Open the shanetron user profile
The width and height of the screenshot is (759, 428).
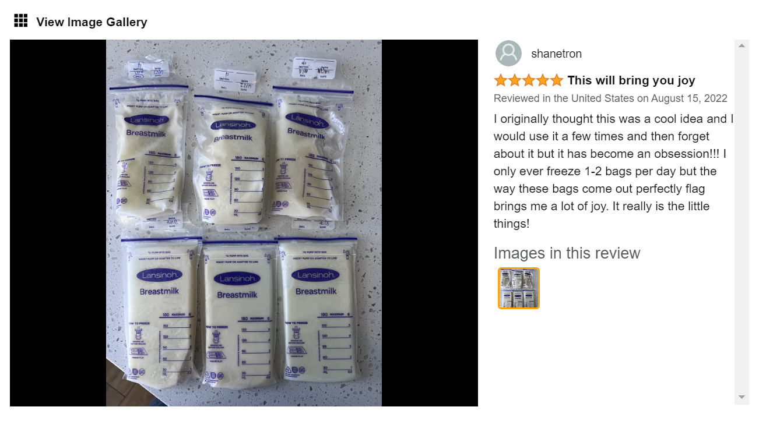coord(556,54)
